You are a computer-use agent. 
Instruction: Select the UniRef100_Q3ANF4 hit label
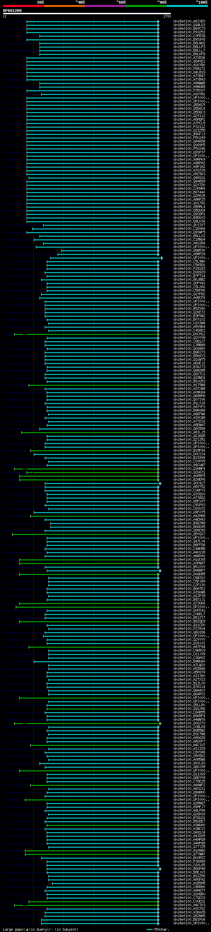tap(189, 468)
